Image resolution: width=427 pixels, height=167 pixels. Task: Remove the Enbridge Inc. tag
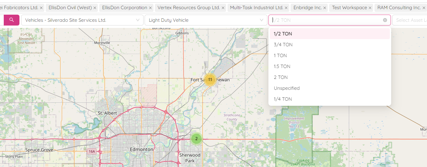coord(325,7)
